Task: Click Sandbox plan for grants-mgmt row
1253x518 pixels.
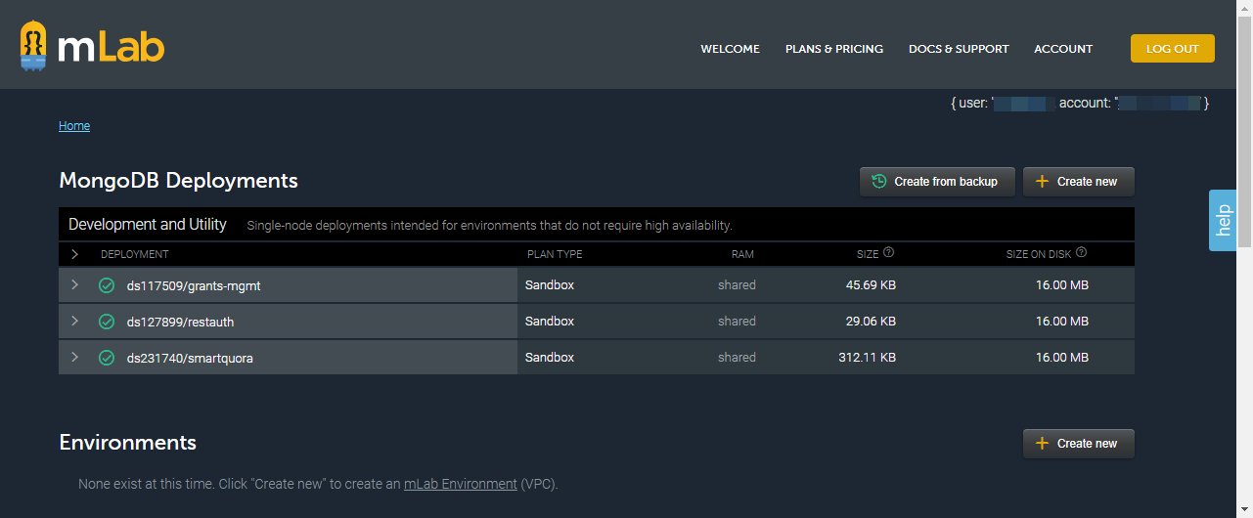Action: [550, 285]
